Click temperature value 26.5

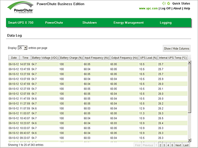coord(161,118)
